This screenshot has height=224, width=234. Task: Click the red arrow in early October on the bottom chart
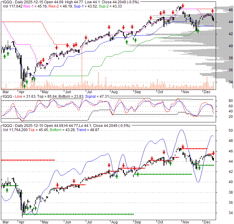[x=164, y=152]
